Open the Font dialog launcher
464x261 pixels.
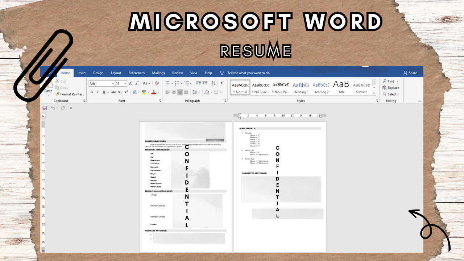tap(160, 101)
